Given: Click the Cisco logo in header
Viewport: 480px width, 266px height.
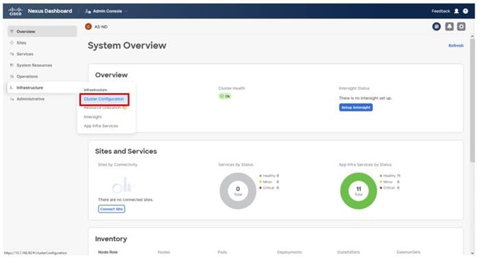Looking at the screenshot, I should click(x=15, y=12).
